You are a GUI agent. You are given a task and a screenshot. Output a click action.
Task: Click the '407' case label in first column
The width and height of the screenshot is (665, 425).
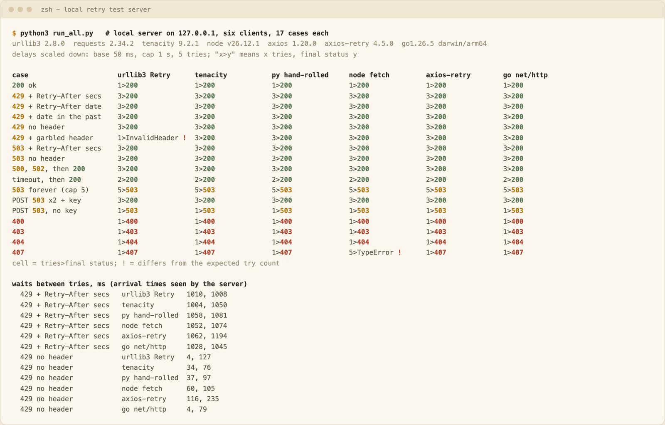(x=18, y=252)
